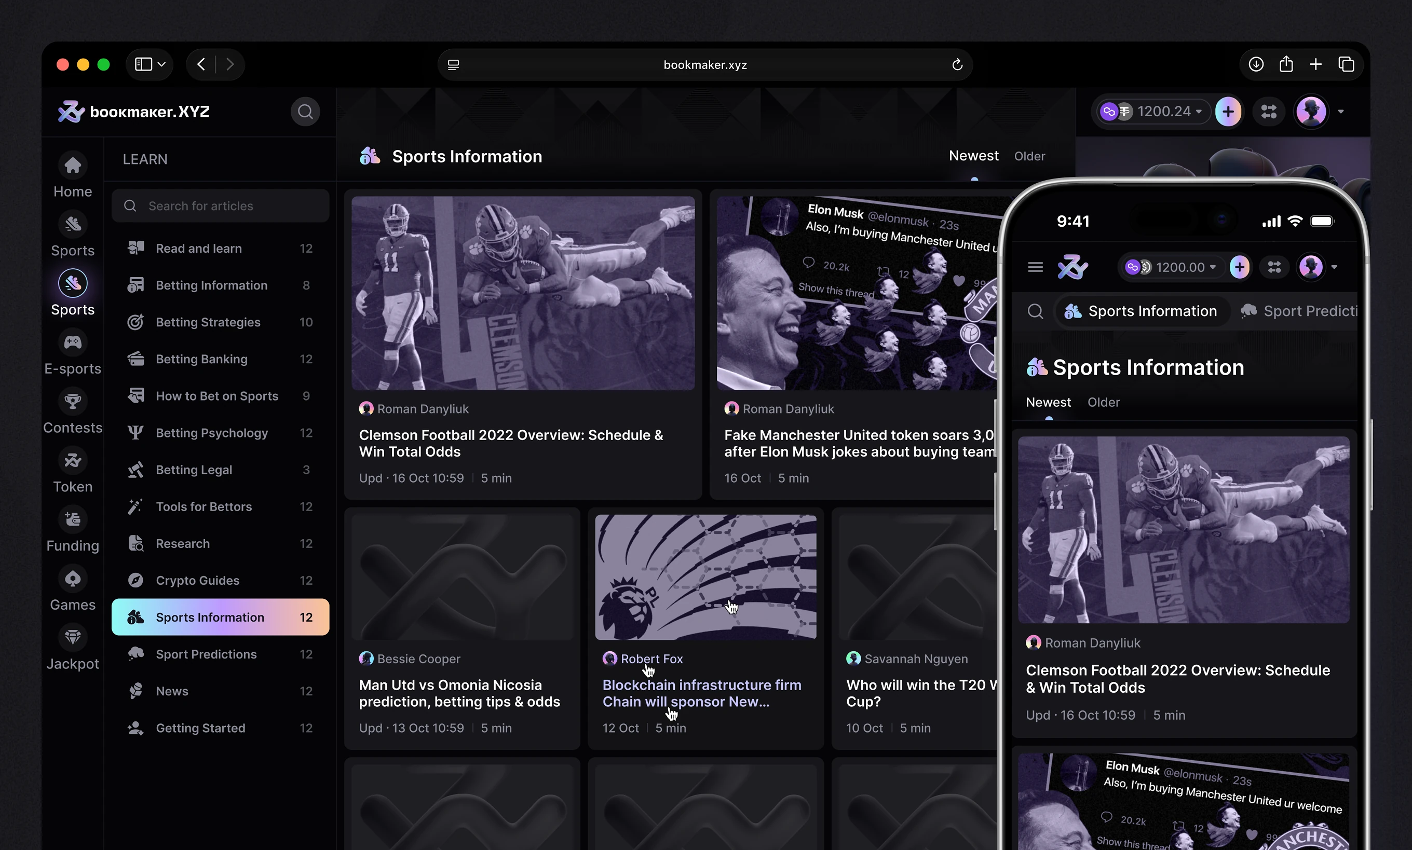Switch to the Older tab on desktop
Image resolution: width=1412 pixels, height=850 pixels.
[x=1029, y=156]
